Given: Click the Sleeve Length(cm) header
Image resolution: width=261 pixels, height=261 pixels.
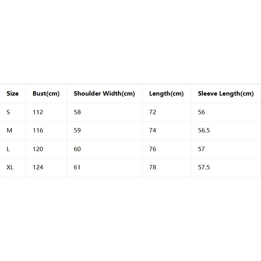Looking at the screenshot, I should tap(226, 94).
